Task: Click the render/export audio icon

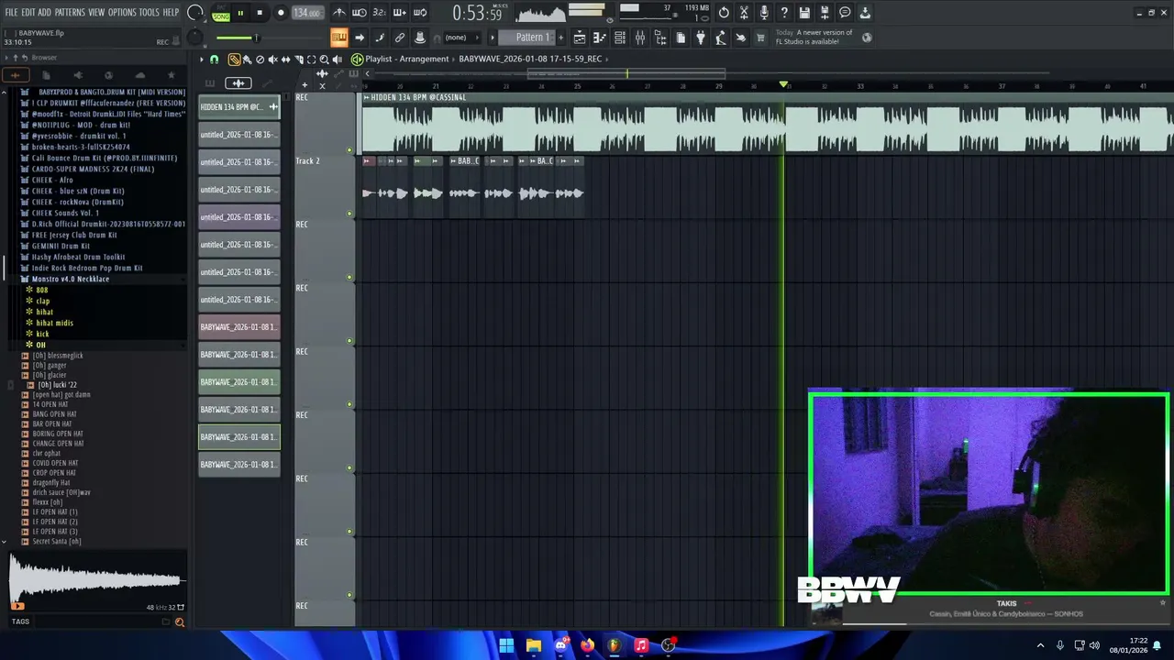Action: 825,13
